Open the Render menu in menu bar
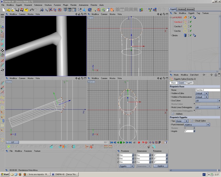 coord(73,5)
